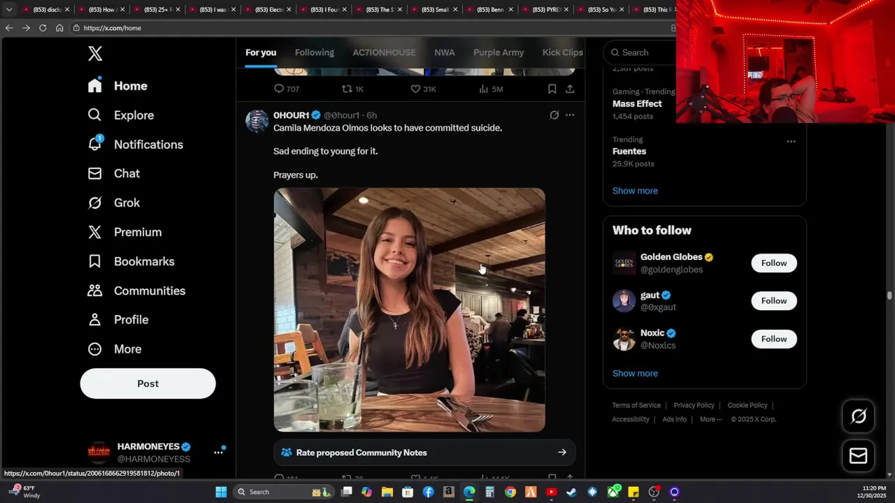
Task: Open the browser tab list dropdown
Action: [x=9, y=10]
